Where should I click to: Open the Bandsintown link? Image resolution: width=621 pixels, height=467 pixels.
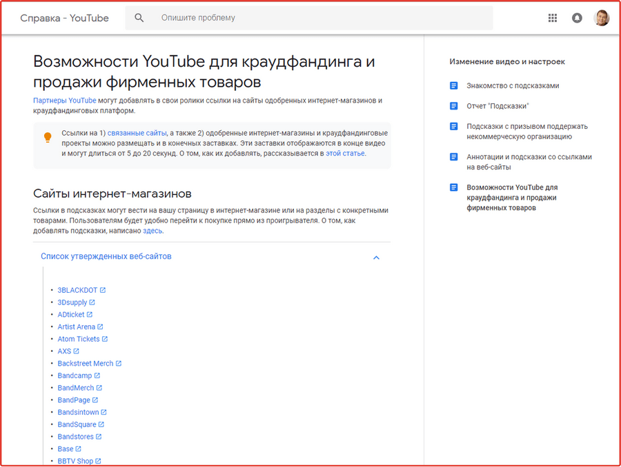click(78, 413)
